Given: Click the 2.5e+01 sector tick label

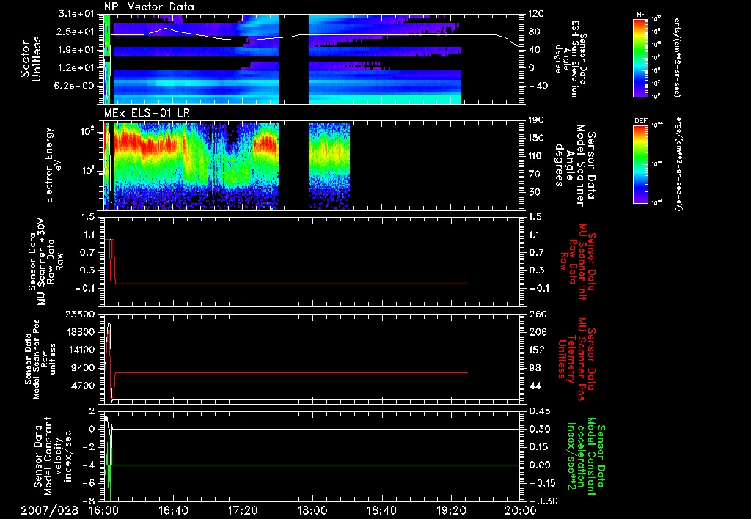Looking at the screenshot, I should (x=76, y=32).
